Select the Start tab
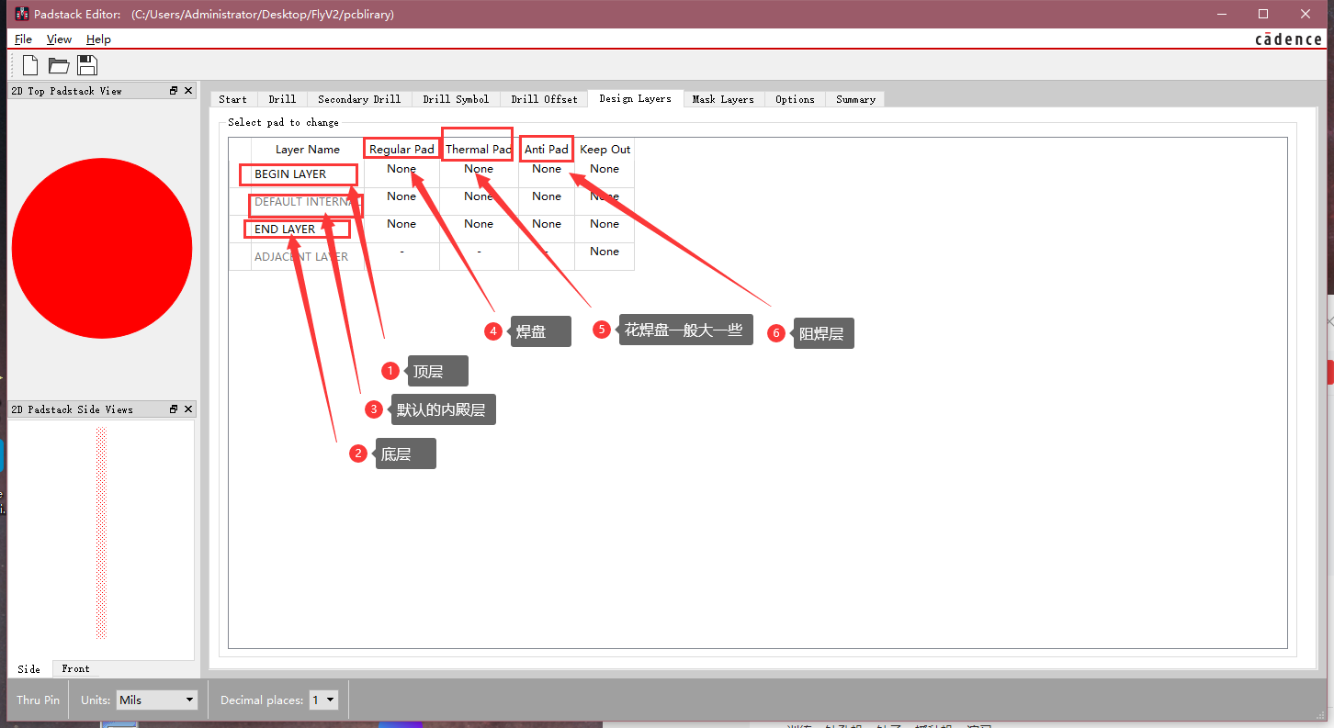 232,98
